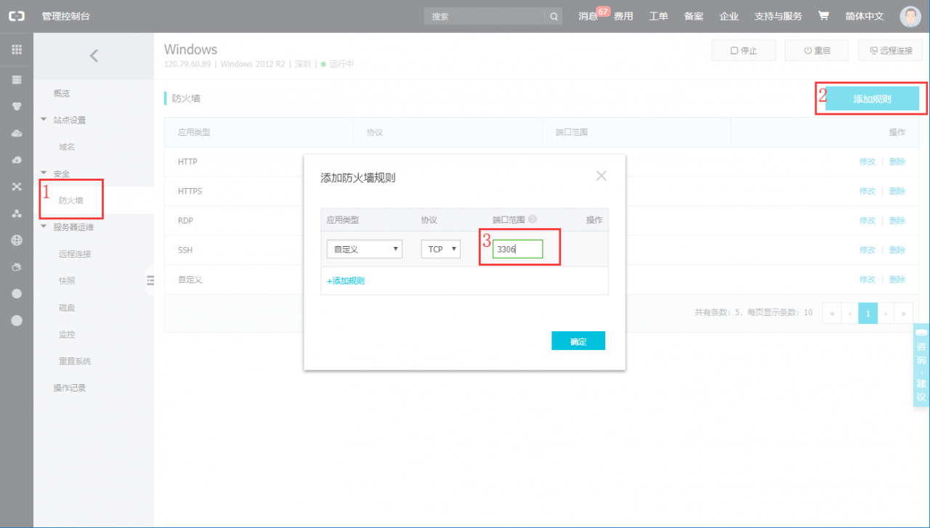
Task: Click the Alibaba Cloud logo icon
Action: click(x=16, y=16)
